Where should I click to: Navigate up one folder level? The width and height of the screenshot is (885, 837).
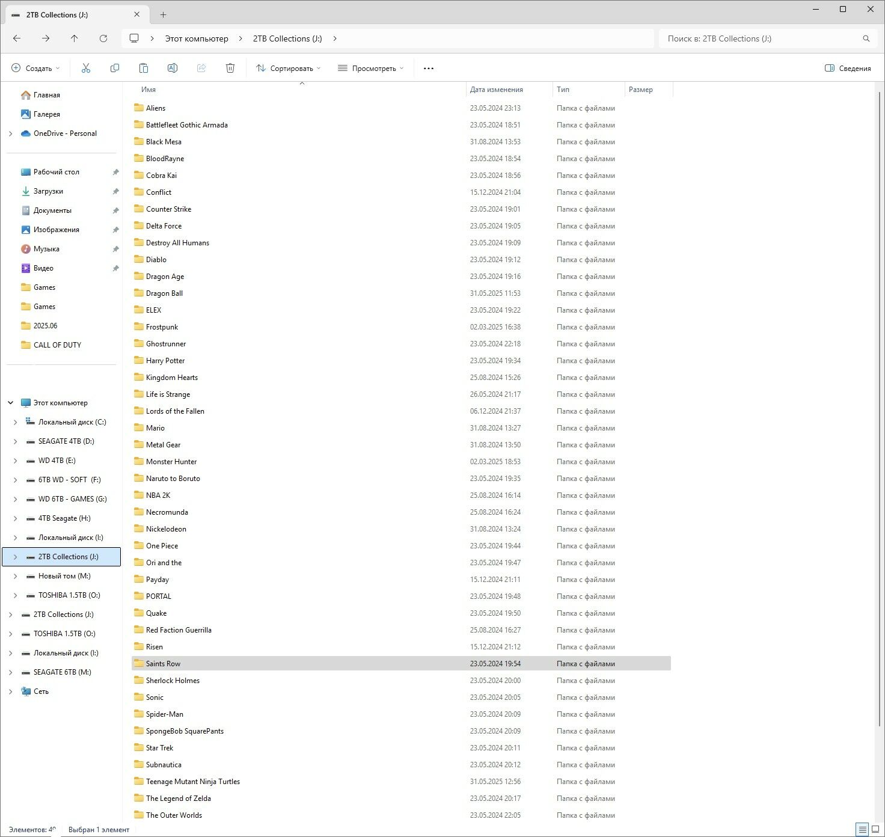click(75, 38)
